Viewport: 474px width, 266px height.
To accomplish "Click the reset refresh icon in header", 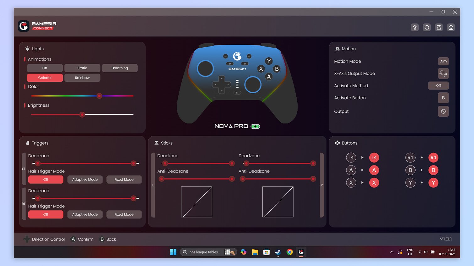I will pos(427,28).
